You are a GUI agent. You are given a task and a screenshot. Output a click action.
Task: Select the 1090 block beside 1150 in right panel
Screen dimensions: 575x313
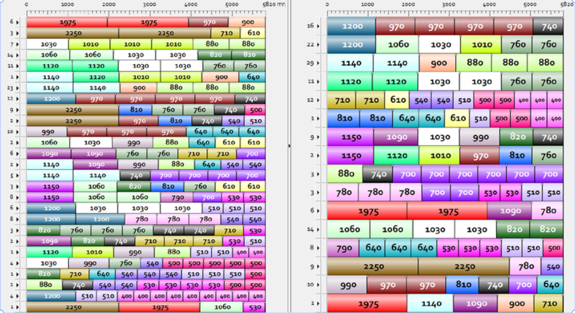396,137
